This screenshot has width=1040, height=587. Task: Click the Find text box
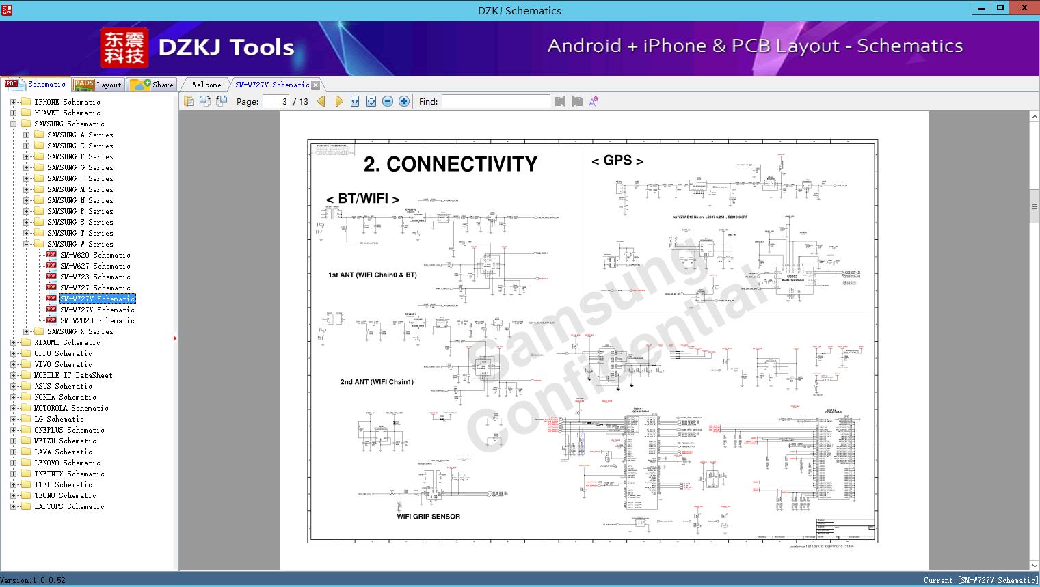click(x=496, y=101)
